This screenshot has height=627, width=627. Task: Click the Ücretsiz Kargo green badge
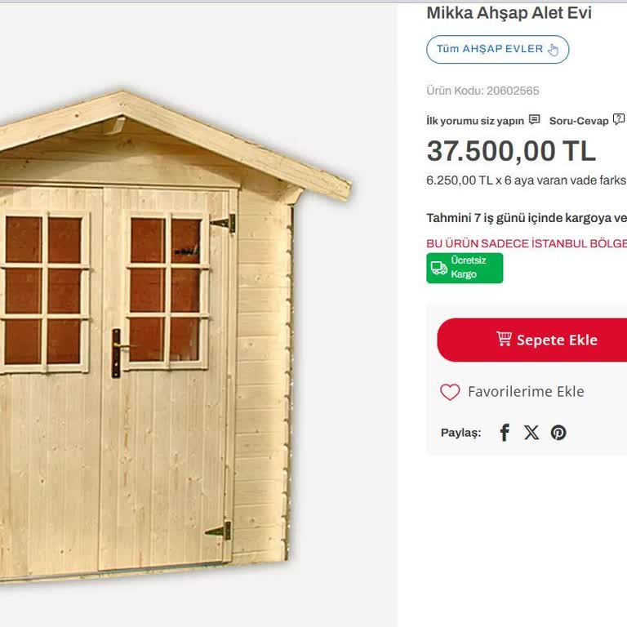[465, 268]
